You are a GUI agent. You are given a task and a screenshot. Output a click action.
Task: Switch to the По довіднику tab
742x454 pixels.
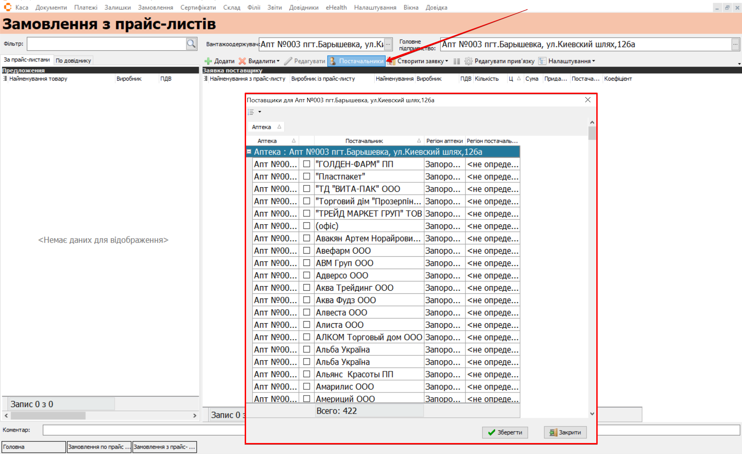tap(73, 60)
